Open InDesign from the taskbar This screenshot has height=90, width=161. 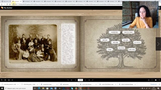(68, 88)
